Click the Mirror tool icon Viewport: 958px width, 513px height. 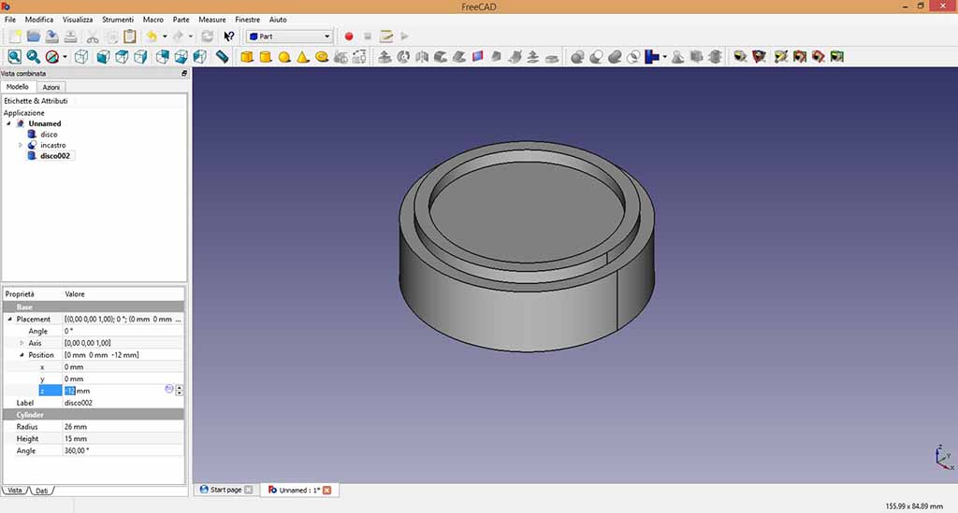422,57
